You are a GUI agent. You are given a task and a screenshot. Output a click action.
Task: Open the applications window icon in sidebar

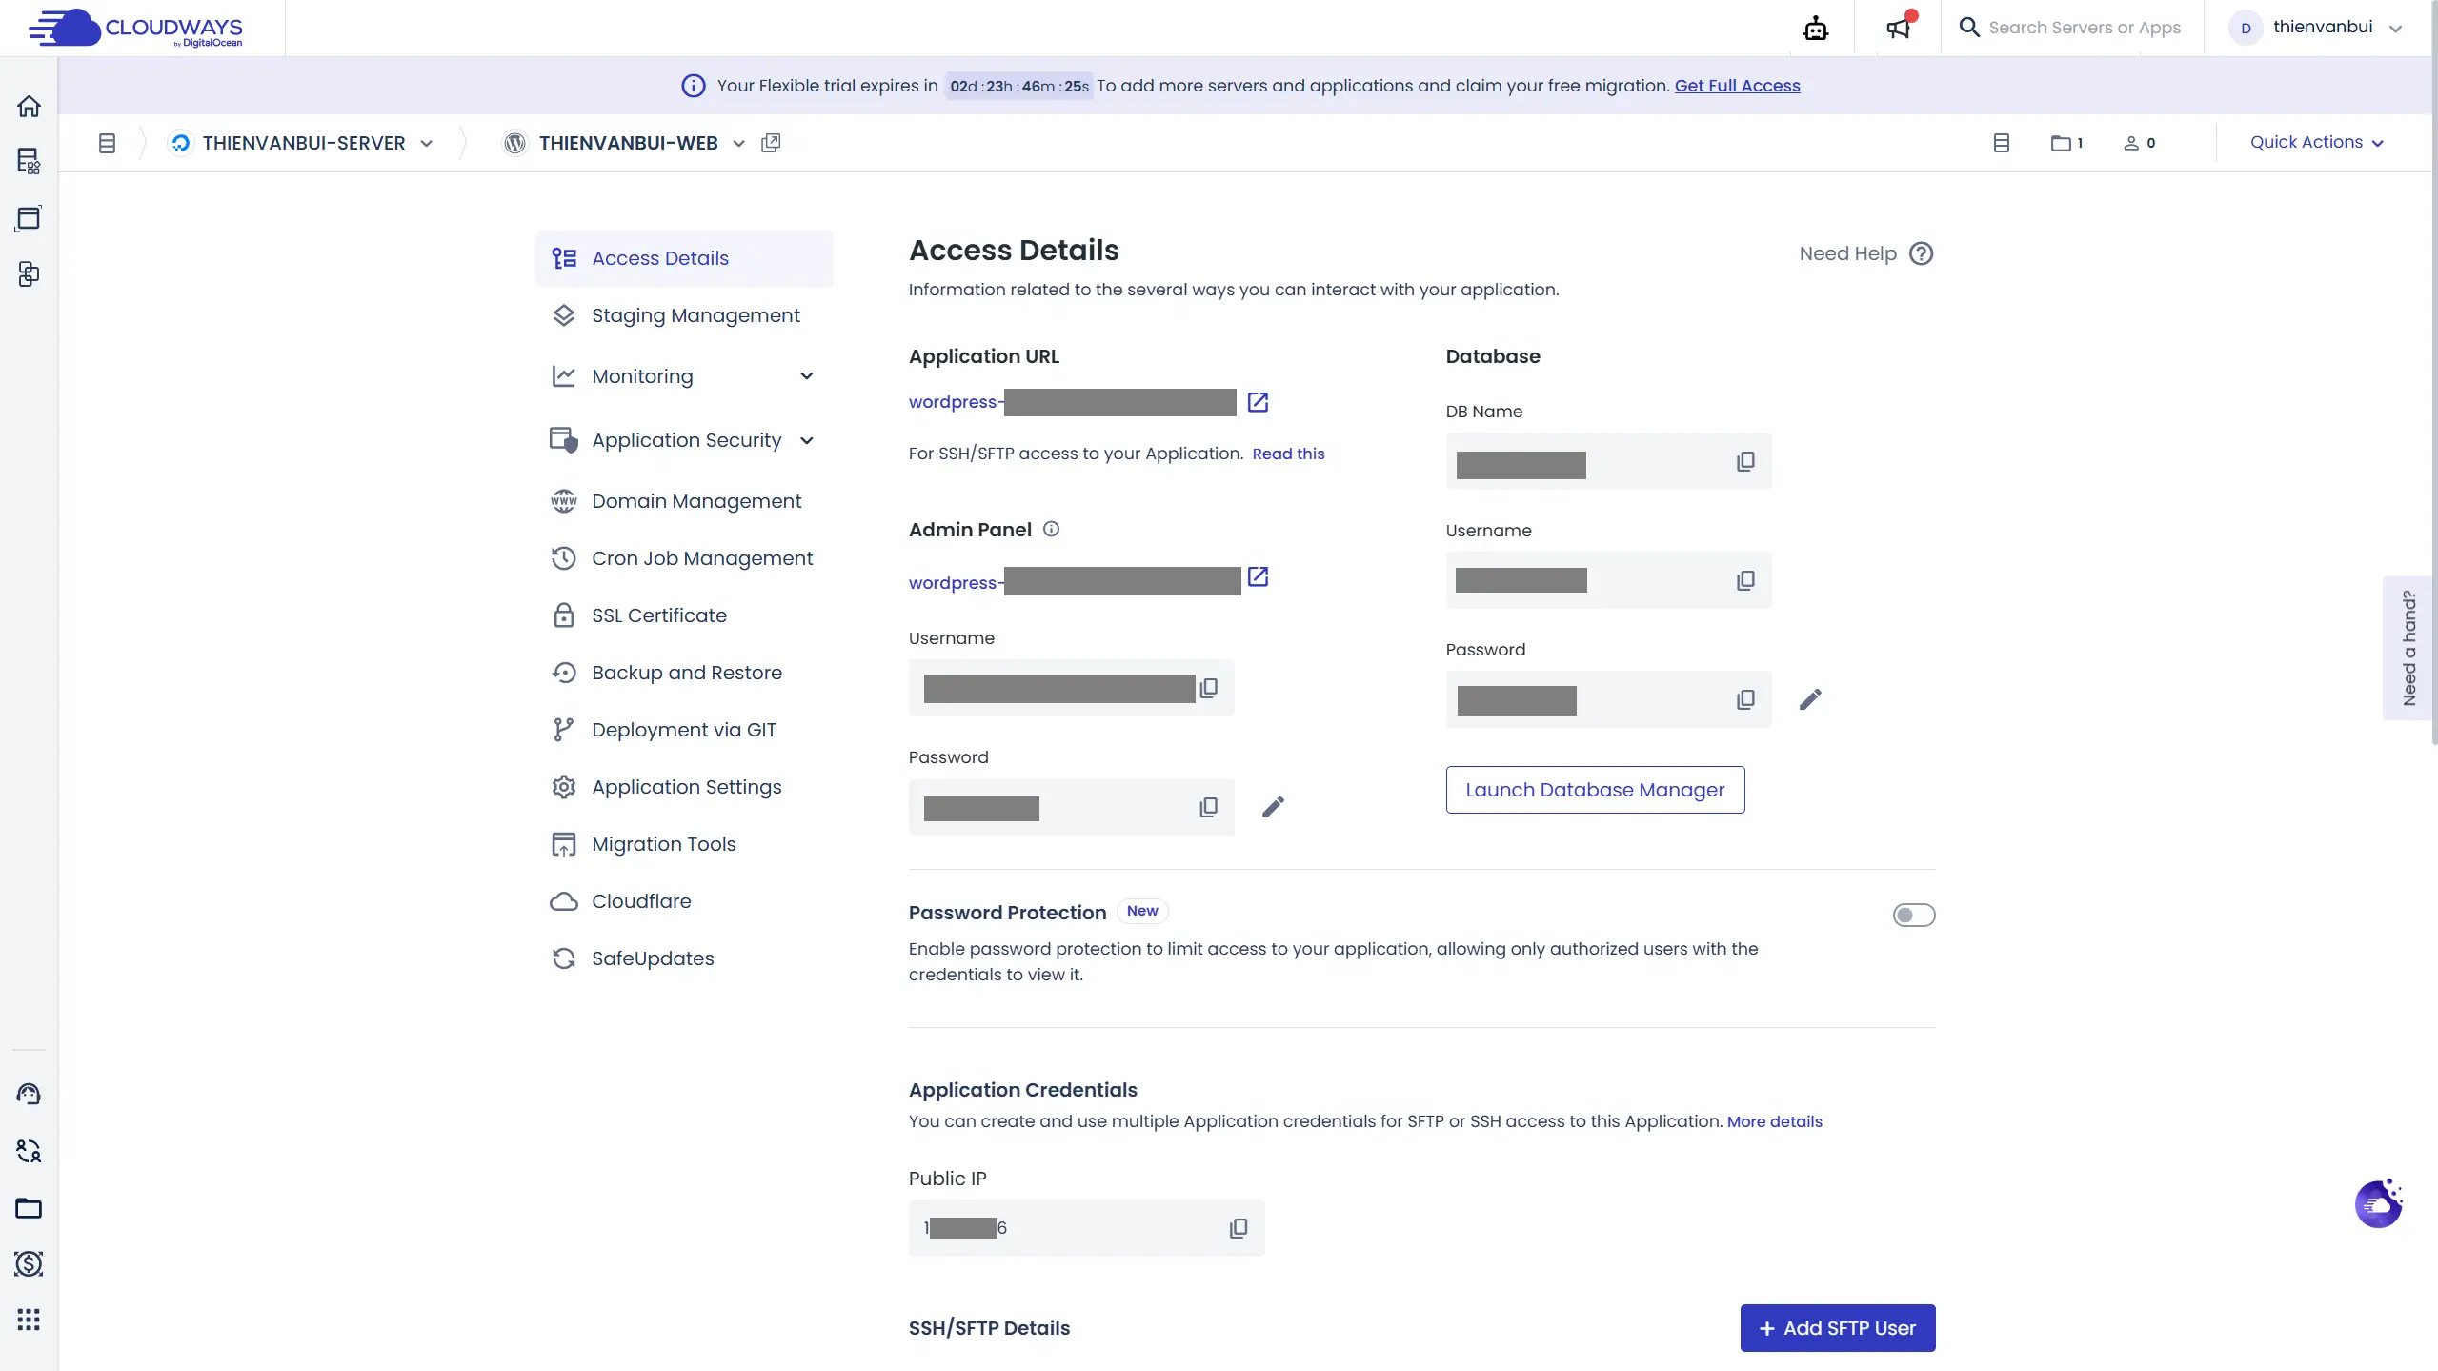[29, 218]
